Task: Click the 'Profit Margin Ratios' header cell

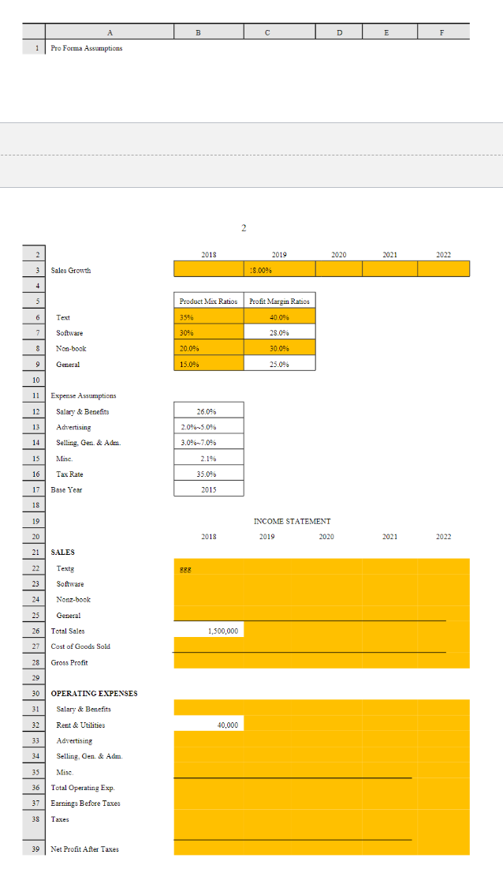Action: (279, 301)
